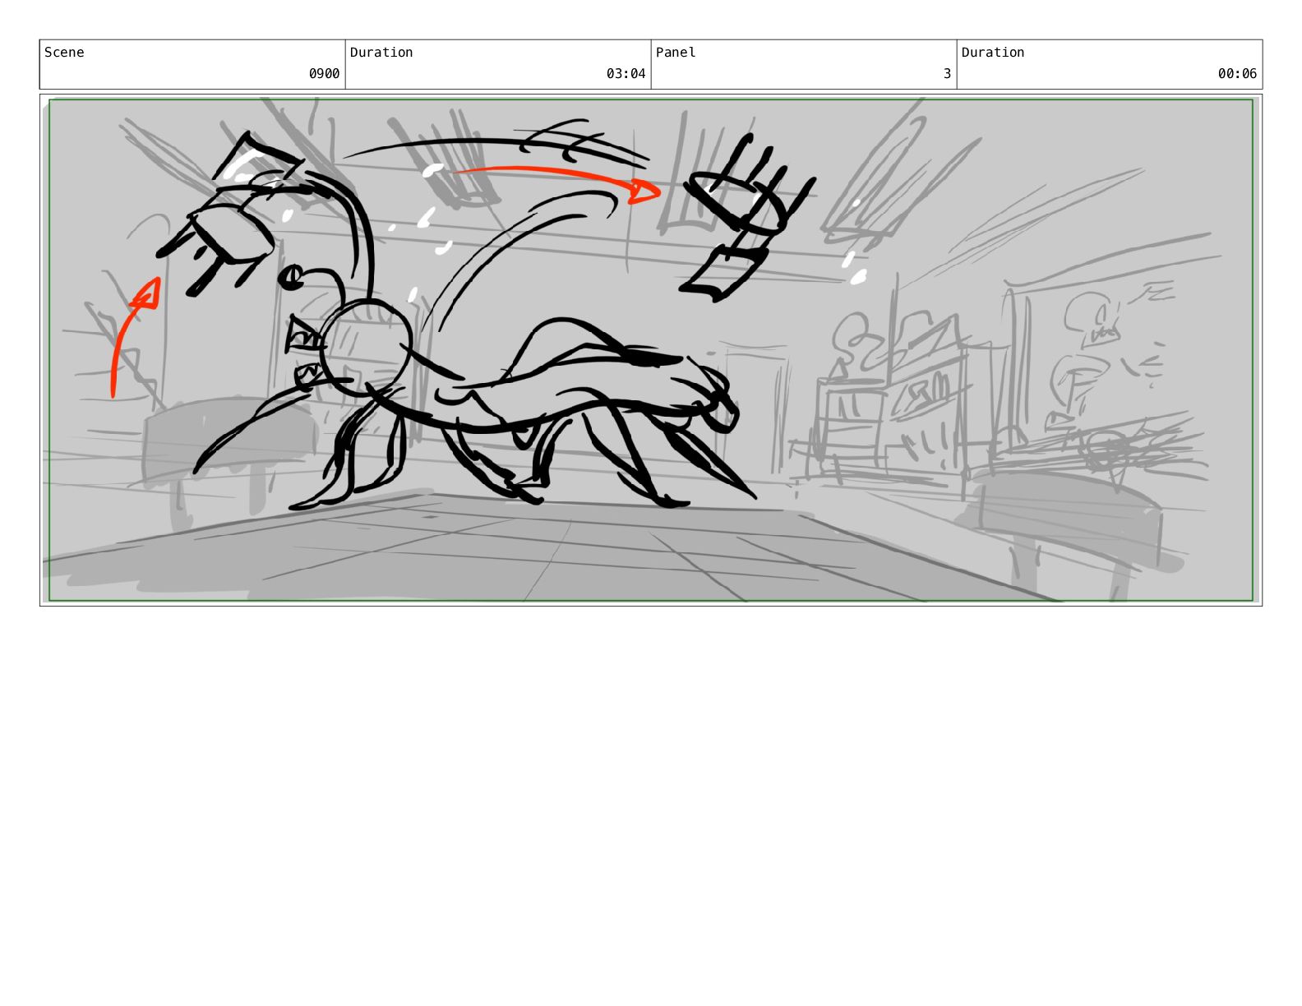Click the Panel header label

[x=676, y=53]
